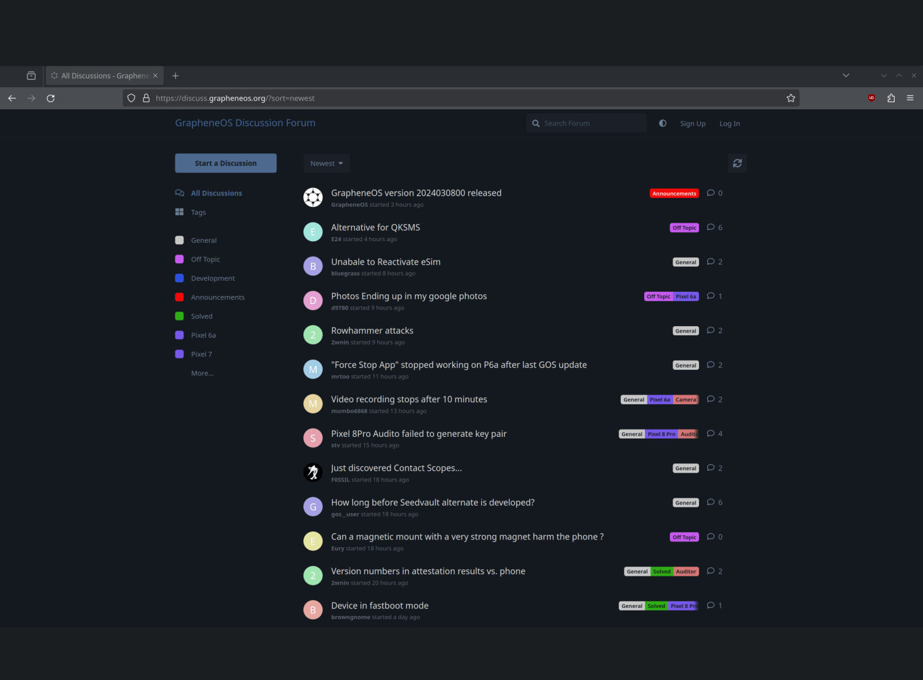Click the GrapheneOS logo avatar on release post
Screen dimensions: 923x680
coord(313,198)
